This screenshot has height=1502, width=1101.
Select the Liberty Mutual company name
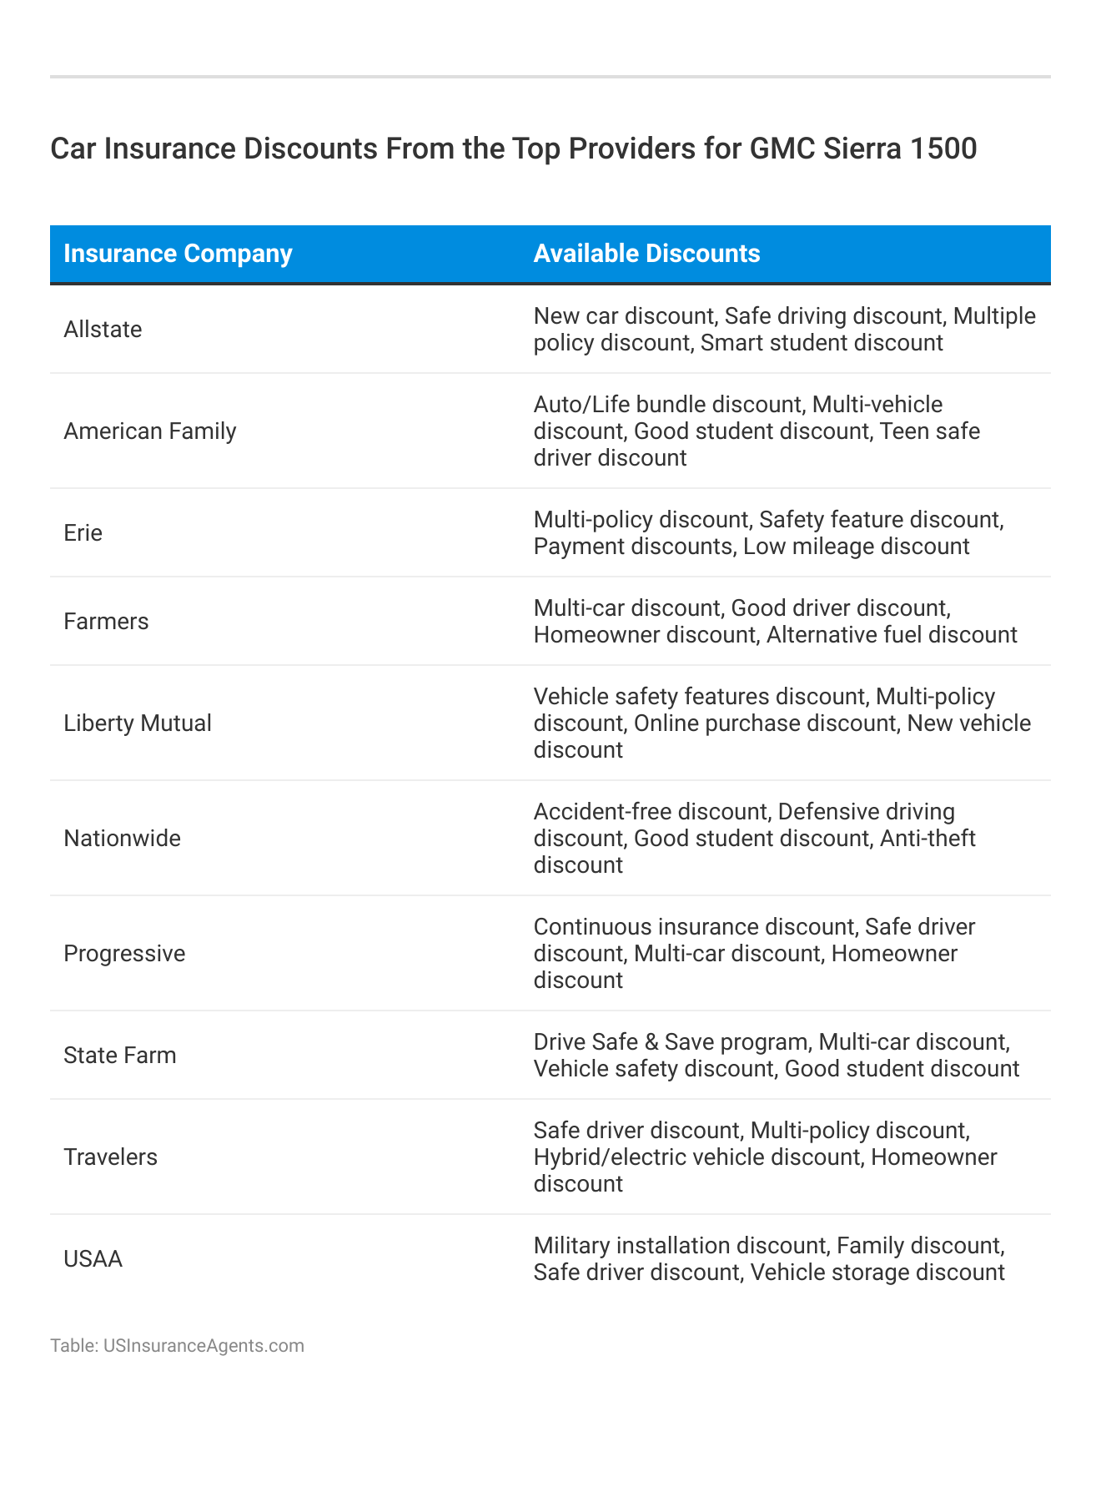(x=138, y=723)
